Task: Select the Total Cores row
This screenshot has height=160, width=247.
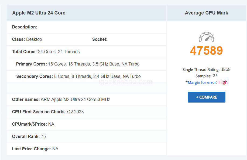Action: pos(46,52)
